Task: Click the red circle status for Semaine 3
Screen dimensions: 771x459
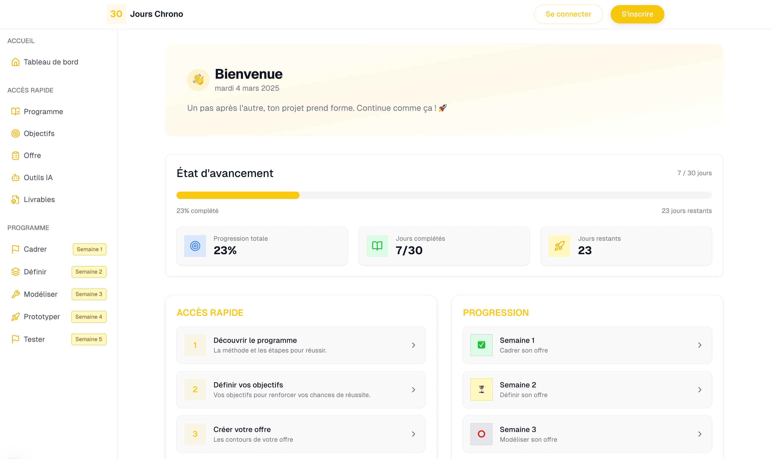Action: 481,434
